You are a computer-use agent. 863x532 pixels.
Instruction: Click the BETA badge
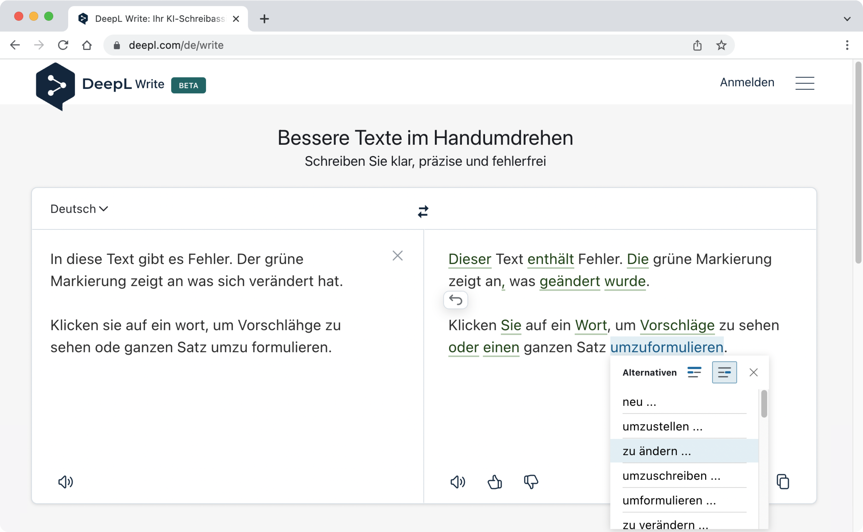click(188, 86)
